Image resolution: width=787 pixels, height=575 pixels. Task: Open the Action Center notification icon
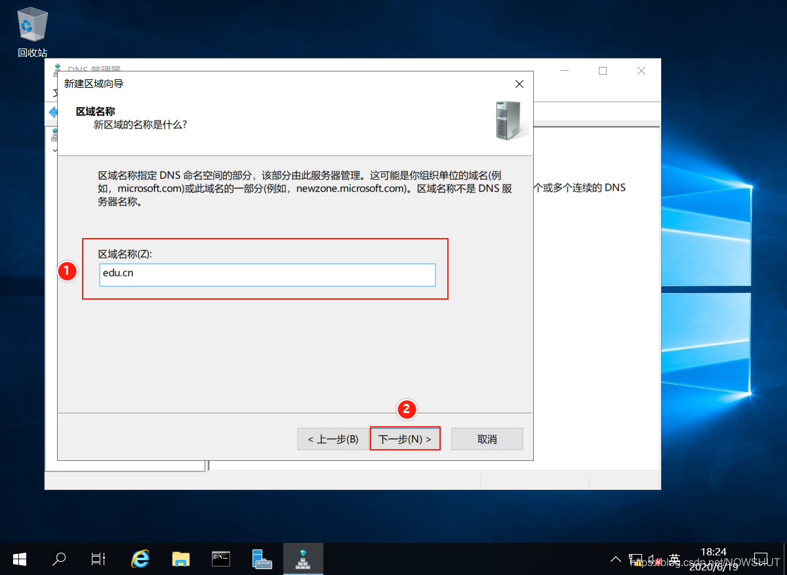click(x=761, y=559)
